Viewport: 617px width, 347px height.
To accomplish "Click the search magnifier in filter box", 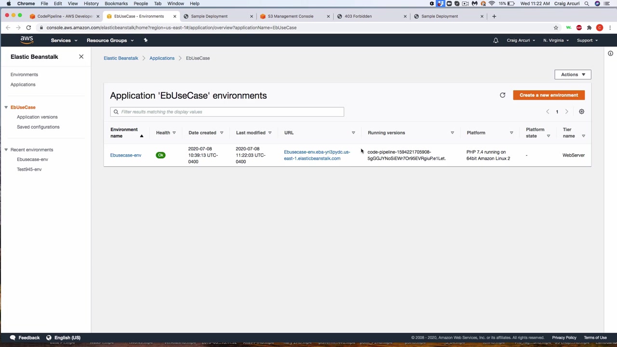I will click(x=116, y=112).
